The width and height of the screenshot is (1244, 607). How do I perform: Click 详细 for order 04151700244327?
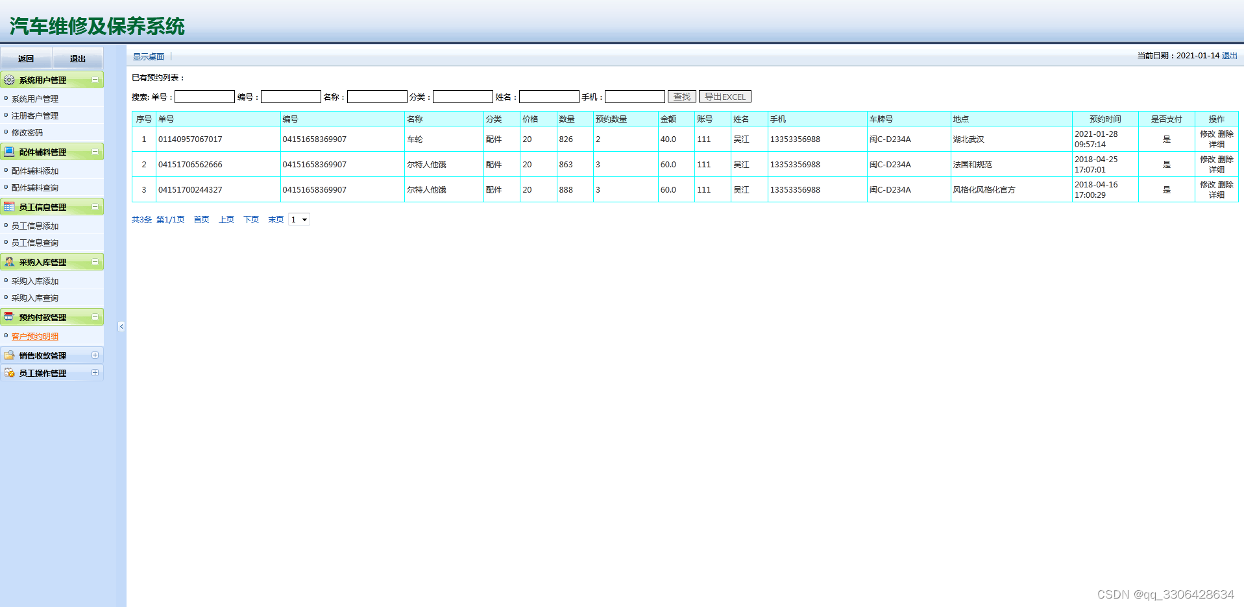tap(1217, 195)
